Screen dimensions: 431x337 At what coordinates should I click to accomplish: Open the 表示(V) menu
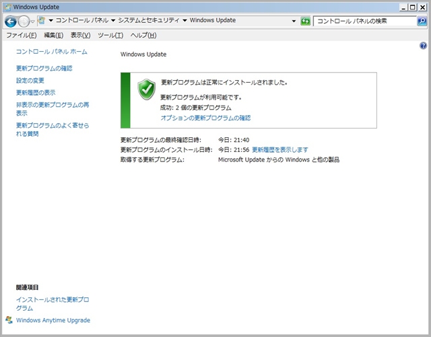point(80,35)
